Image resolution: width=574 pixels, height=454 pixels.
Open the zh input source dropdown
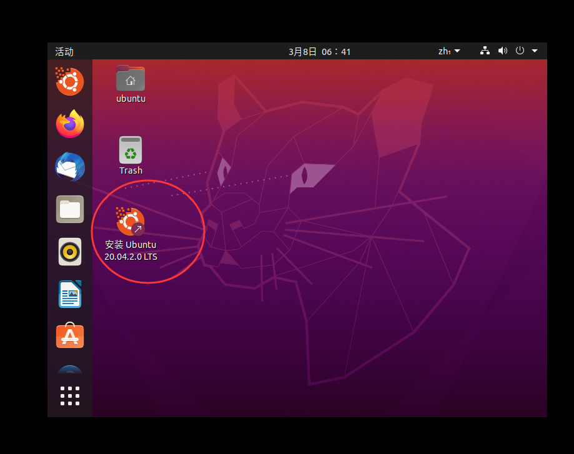click(x=449, y=51)
